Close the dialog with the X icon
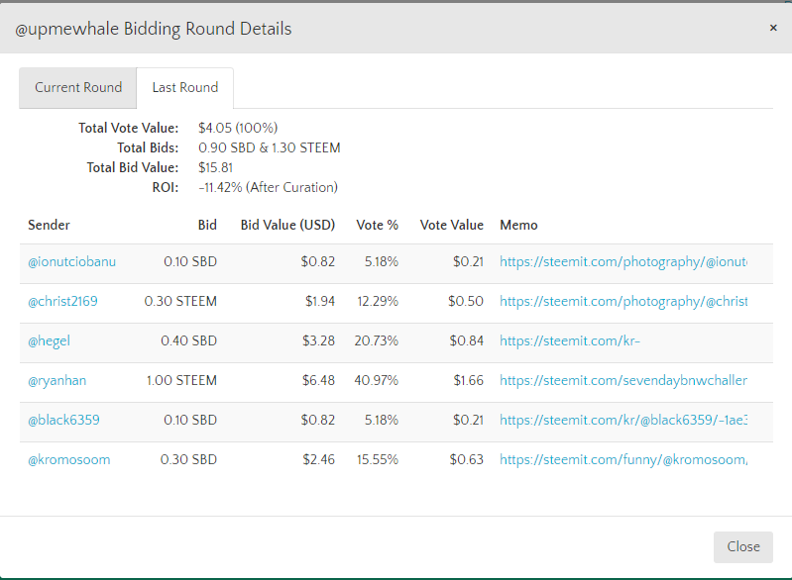This screenshot has width=792, height=580. click(773, 28)
